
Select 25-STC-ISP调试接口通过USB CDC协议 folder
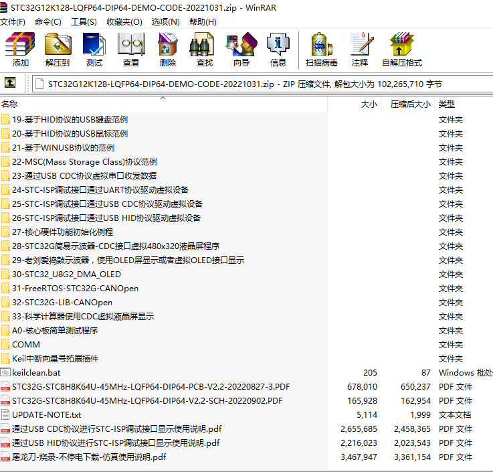(x=107, y=204)
